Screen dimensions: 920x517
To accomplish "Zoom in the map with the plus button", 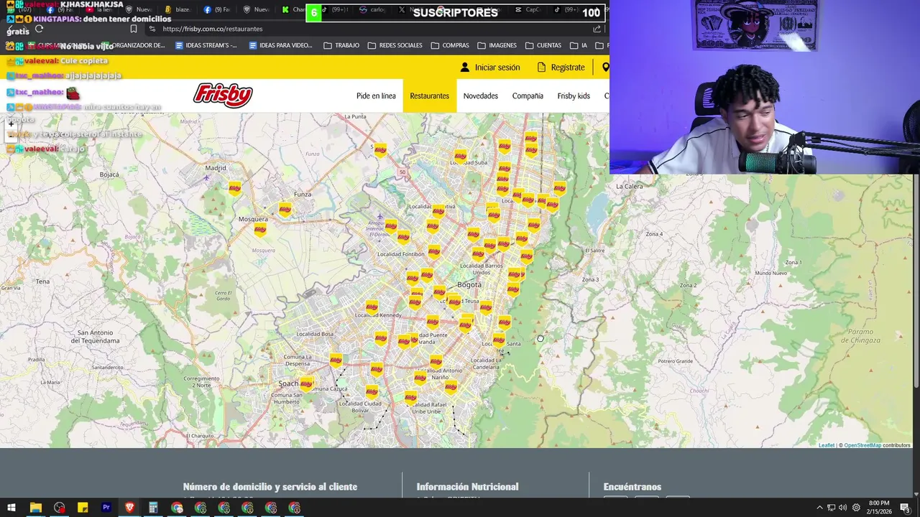I will tap(11, 124).
